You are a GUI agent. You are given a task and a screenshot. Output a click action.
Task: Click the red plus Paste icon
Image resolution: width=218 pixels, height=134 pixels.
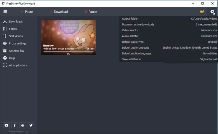tap(22, 12)
